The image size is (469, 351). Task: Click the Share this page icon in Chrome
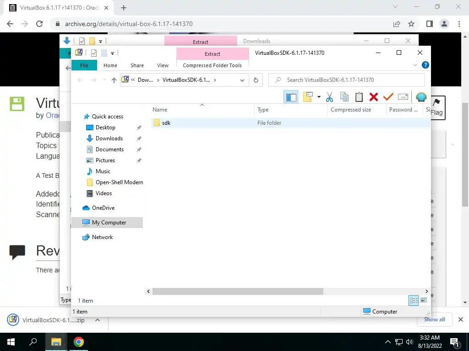tap(397, 24)
